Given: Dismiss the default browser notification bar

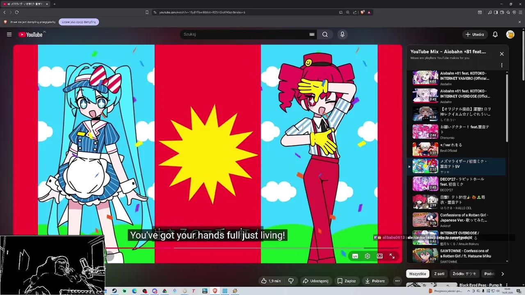Looking at the screenshot, I should point(520,22).
